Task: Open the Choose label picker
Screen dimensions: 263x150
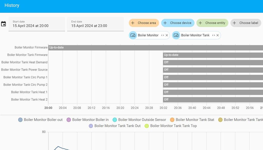Action: (x=246, y=23)
